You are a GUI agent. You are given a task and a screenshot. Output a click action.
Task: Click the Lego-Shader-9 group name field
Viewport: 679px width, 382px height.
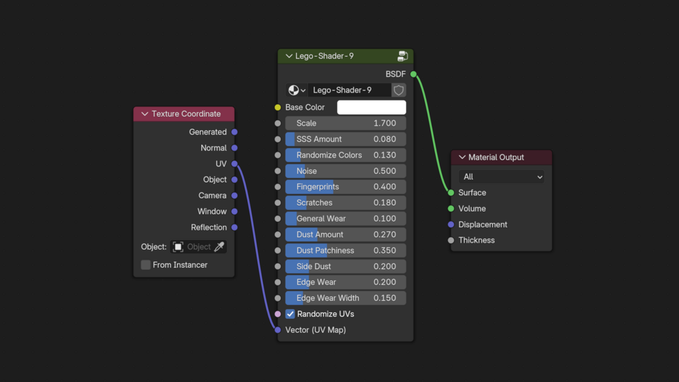click(x=349, y=90)
